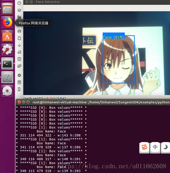The width and height of the screenshot is (170, 173).
Task: Click terminal line '340 115 479 318 - w:139 h:203'
Action: pos(50,171)
